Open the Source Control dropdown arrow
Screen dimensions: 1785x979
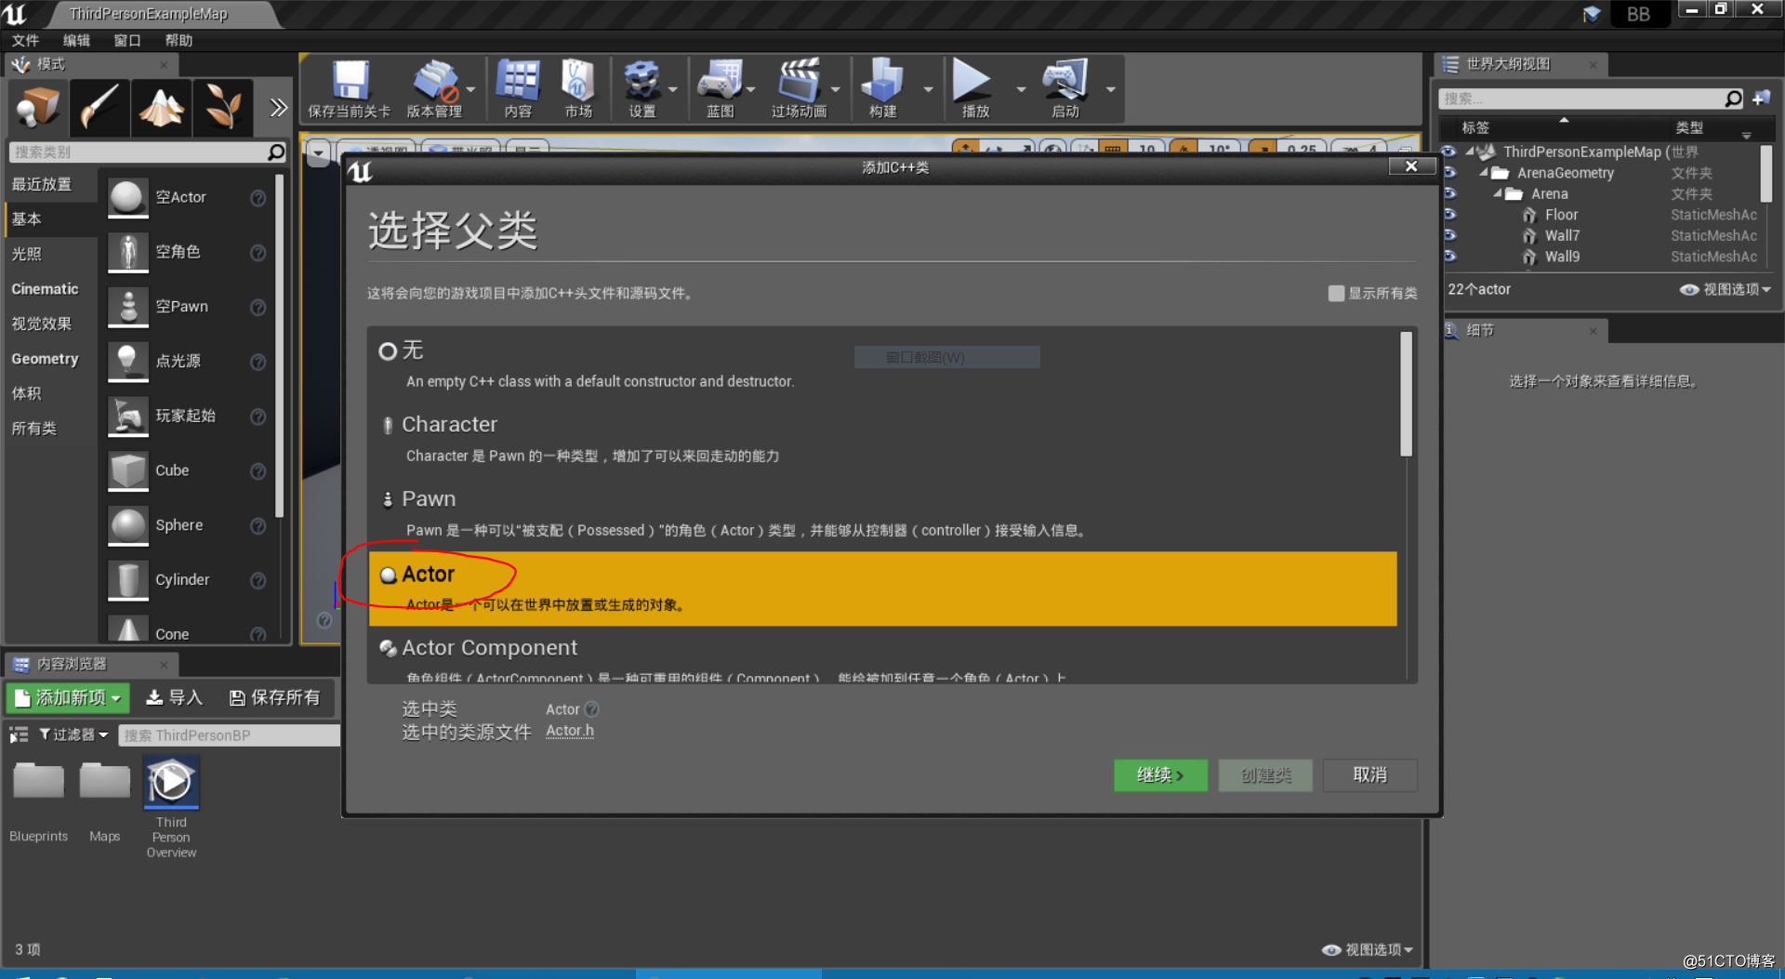click(471, 89)
